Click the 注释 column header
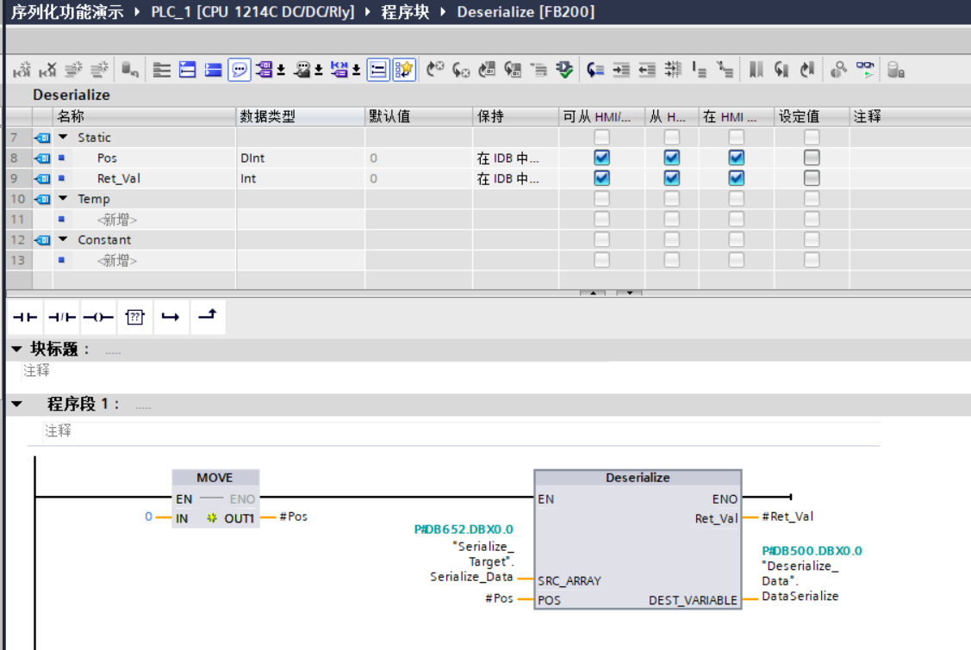The width and height of the screenshot is (971, 650). click(909, 116)
